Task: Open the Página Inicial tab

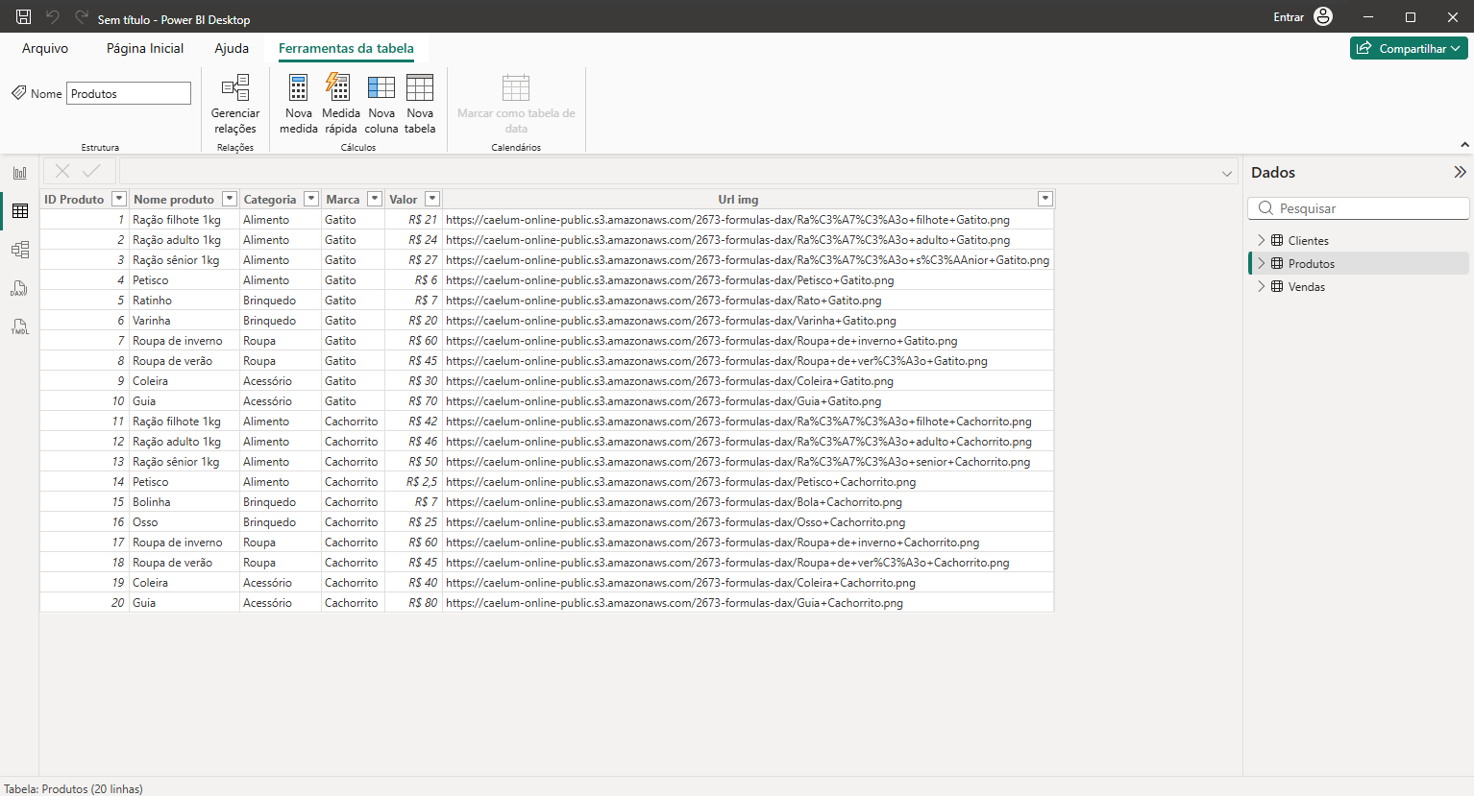Action: (145, 48)
